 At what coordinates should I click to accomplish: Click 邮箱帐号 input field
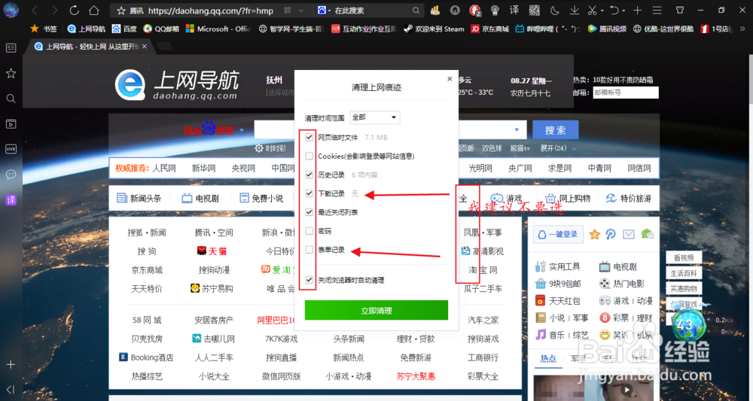625,93
